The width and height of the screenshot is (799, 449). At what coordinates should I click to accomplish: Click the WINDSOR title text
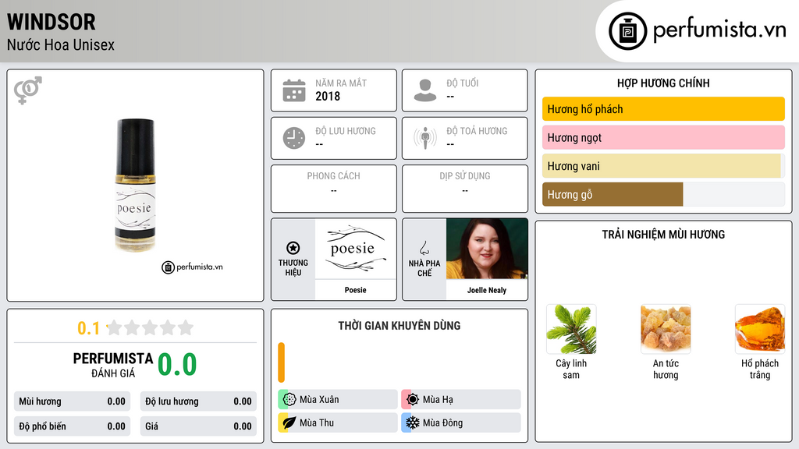click(x=51, y=22)
